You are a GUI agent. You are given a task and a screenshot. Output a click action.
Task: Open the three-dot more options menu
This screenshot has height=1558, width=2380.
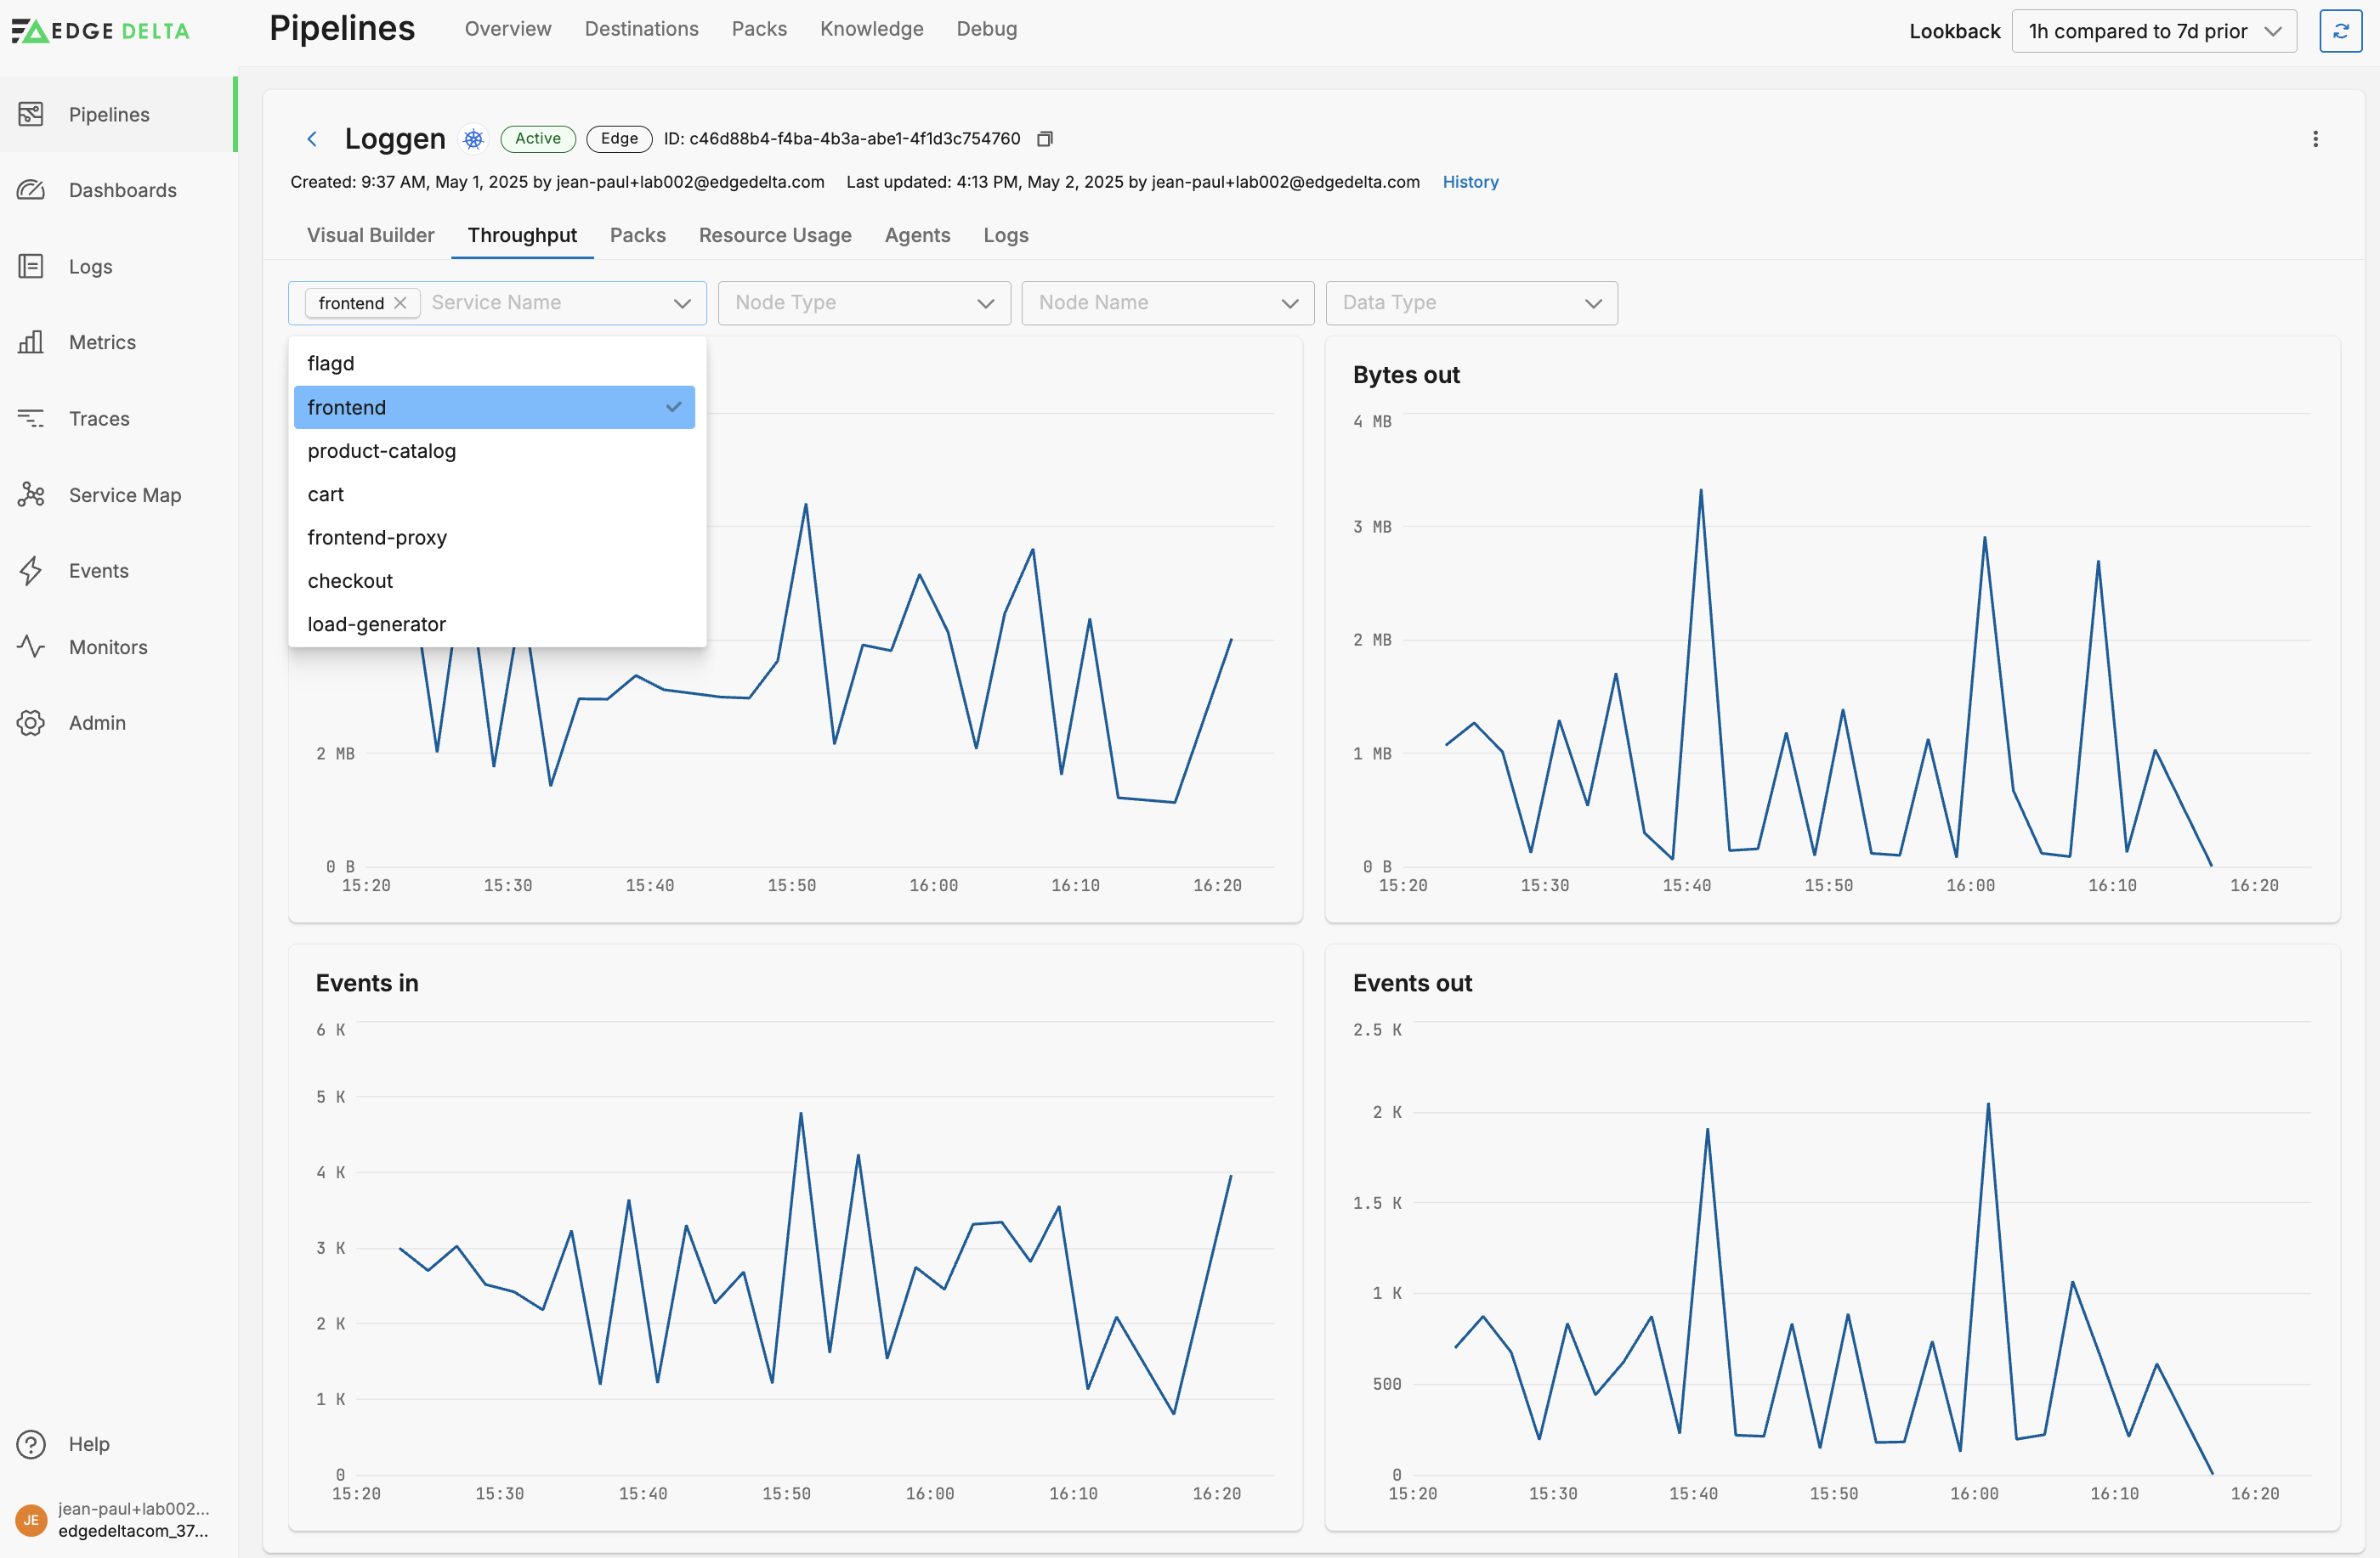tap(2315, 139)
